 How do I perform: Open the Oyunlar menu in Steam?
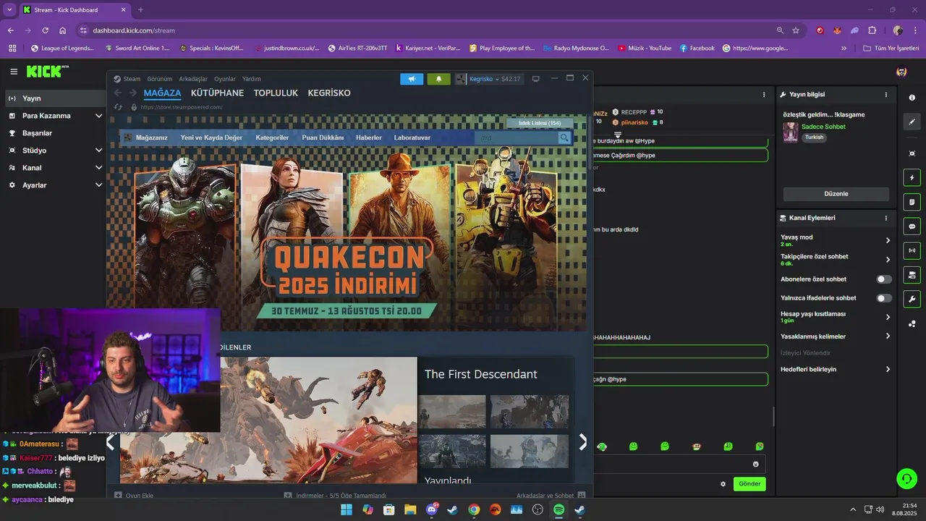click(x=225, y=79)
